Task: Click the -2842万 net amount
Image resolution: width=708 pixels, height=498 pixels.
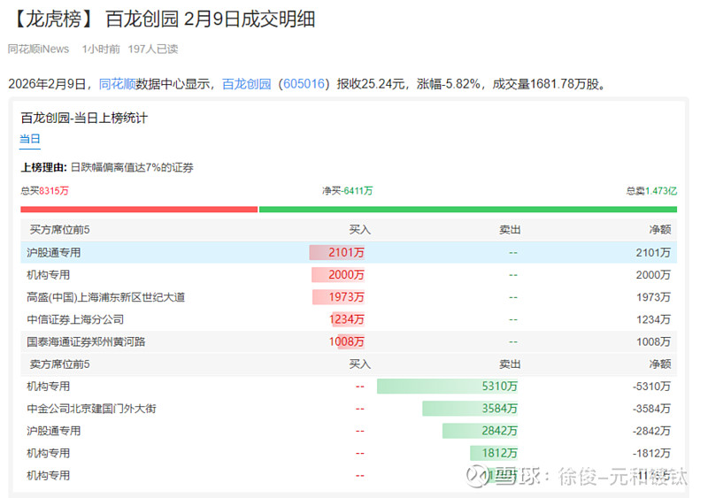Action: [651, 431]
